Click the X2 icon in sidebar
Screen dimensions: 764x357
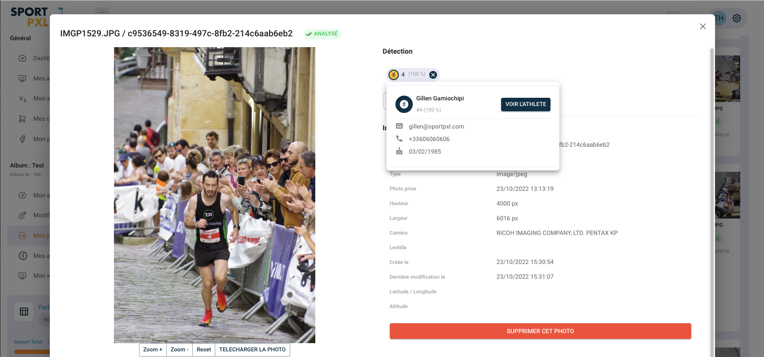pyautogui.click(x=23, y=99)
